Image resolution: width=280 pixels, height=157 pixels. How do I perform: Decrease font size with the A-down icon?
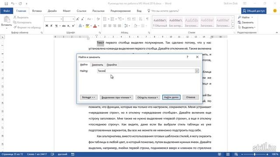(x=82, y=19)
